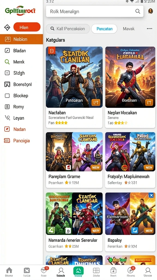Click the diamond icon beside Hlen

7,28
